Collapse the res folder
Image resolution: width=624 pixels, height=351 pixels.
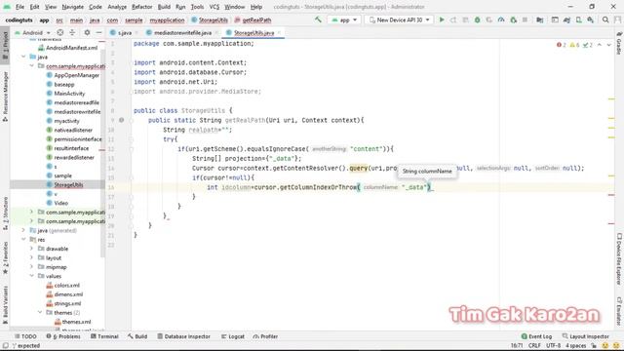coord(23,240)
